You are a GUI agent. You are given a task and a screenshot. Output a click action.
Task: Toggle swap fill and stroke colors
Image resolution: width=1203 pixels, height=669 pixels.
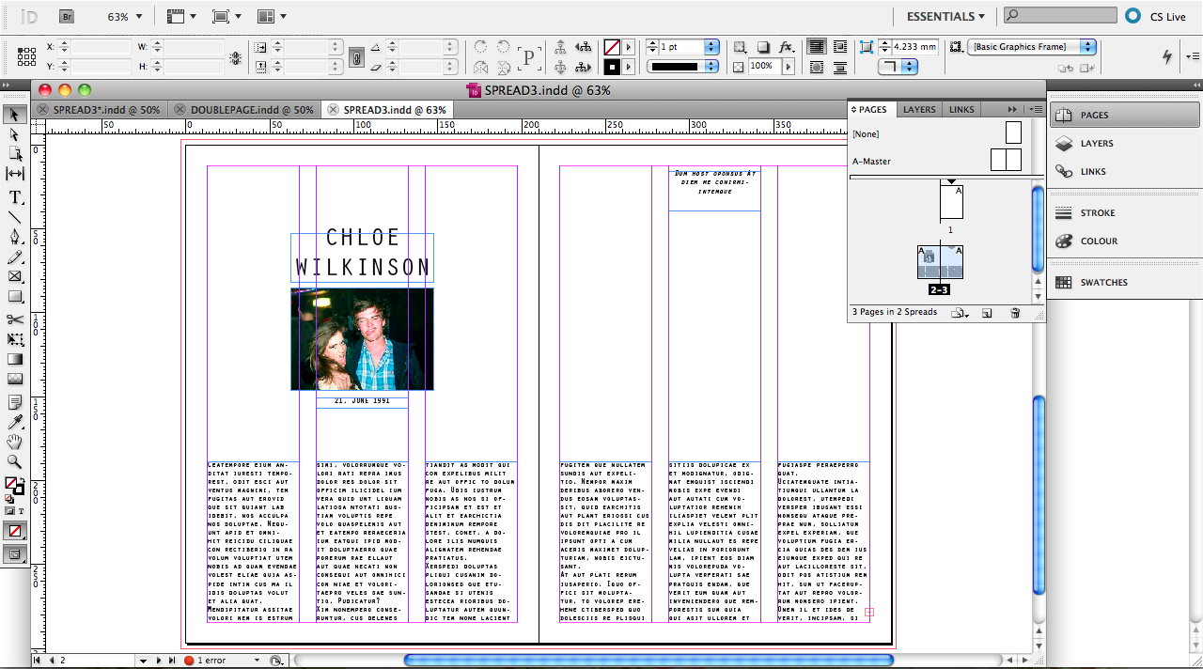point(23,480)
